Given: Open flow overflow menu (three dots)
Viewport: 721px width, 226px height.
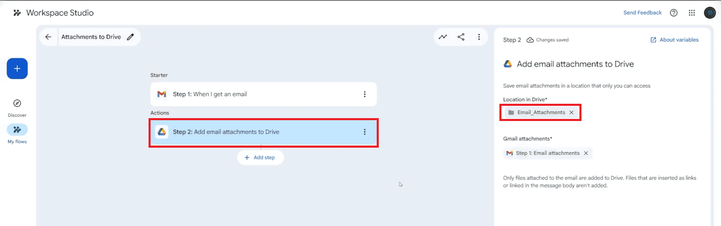Looking at the screenshot, I should pyautogui.click(x=479, y=37).
